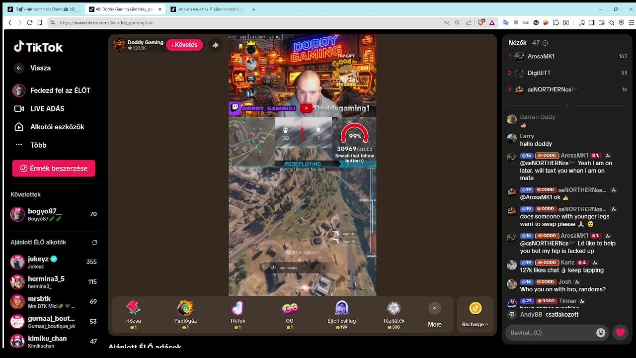
Task: Send the Padlógáz gift
Action: [x=185, y=315]
